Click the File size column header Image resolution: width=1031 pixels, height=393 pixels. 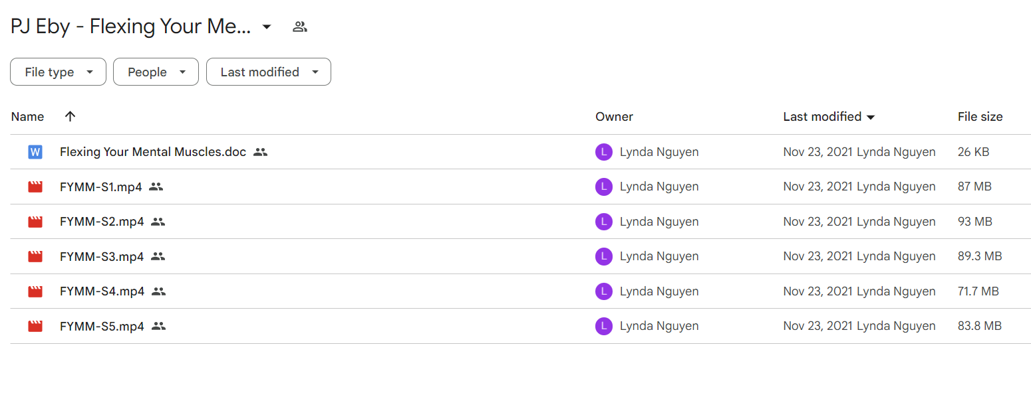click(x=980, y=117)
